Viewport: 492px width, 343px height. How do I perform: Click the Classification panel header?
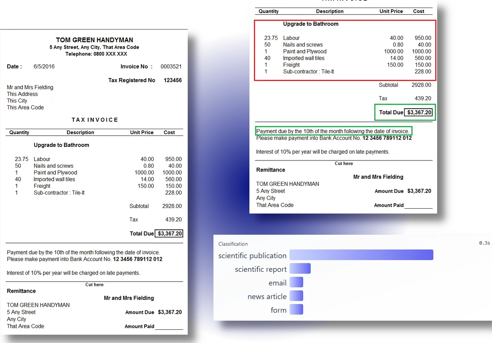click(233, 244)
